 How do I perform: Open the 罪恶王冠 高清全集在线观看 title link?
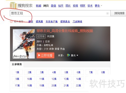pos(65,31)
